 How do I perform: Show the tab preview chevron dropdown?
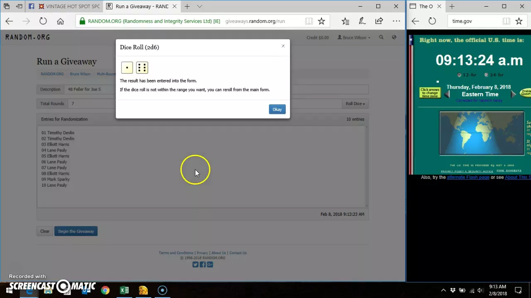(x=200, y=6)
